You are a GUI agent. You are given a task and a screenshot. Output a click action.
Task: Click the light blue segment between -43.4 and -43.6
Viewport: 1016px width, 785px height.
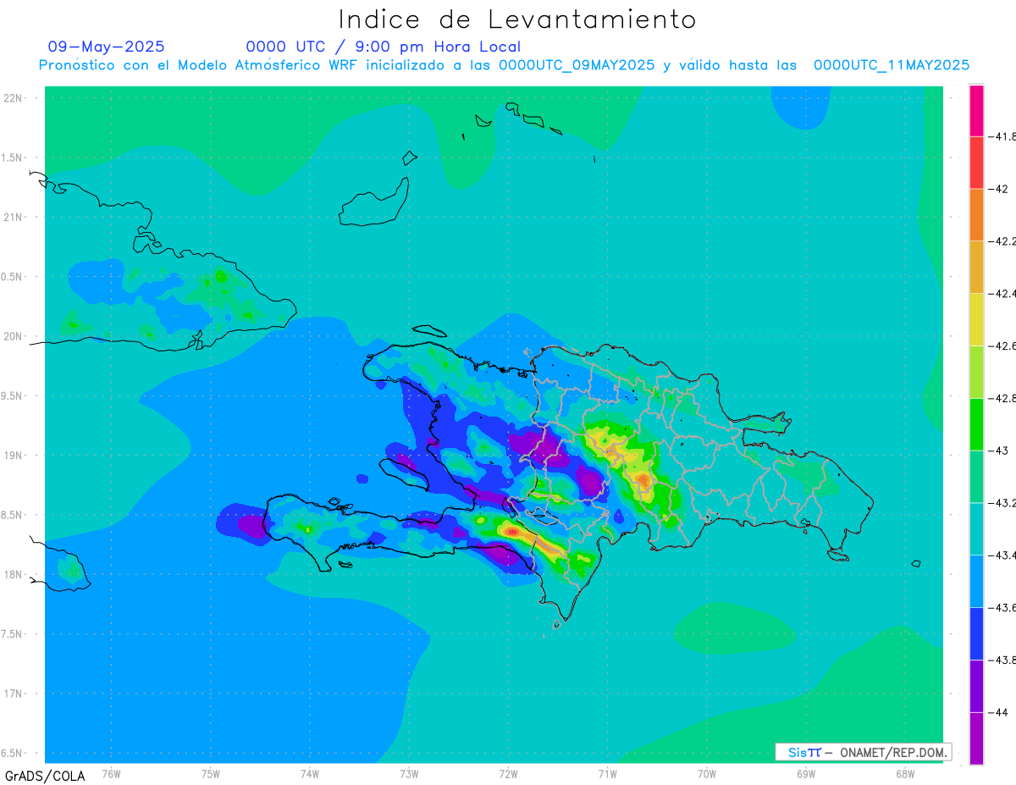(x=976, y=582)
